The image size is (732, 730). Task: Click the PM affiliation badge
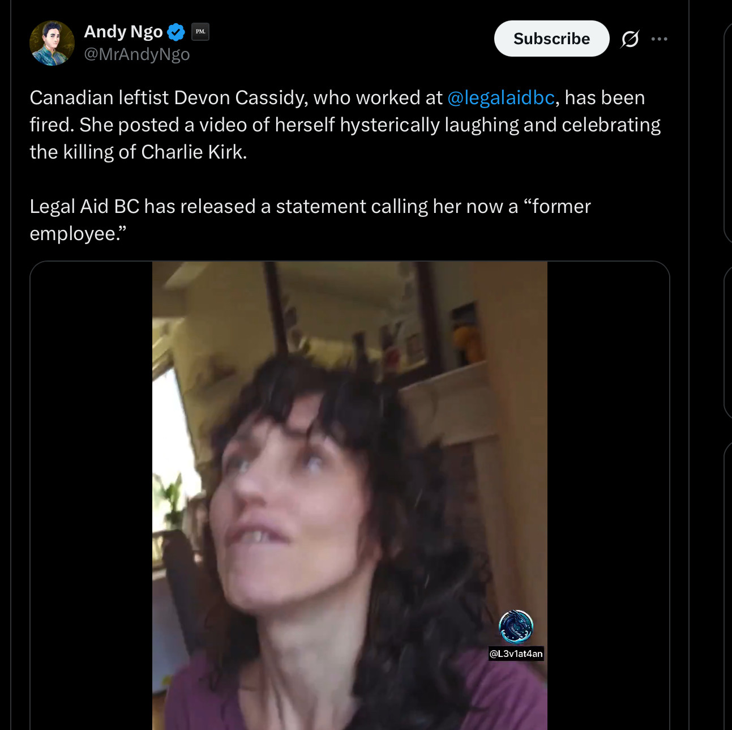(200, 32)
